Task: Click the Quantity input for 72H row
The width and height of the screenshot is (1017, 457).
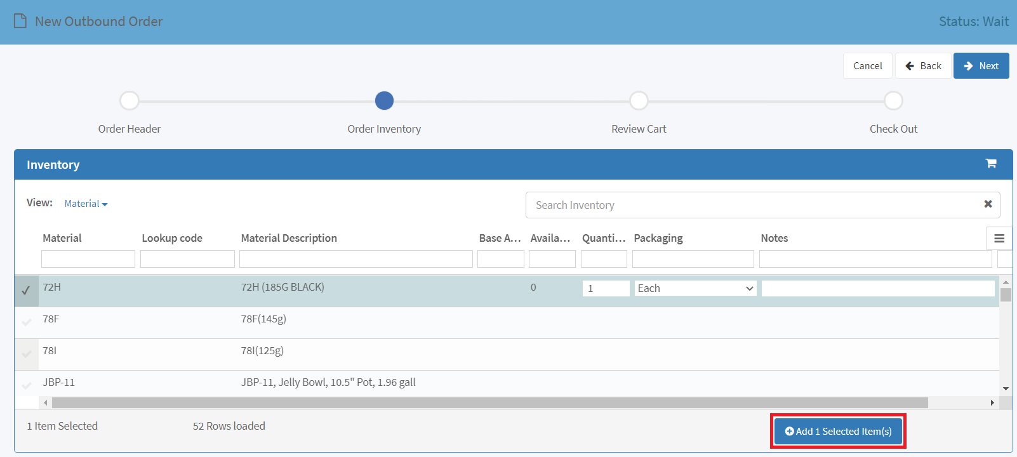Action: click(606, 288)
